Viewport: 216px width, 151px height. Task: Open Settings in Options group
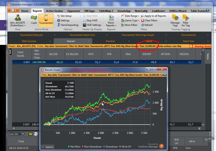point(63,21)
